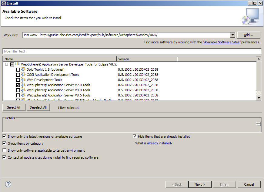The width and height of the screenshot is (264, 192).
Task: Click the WebSphere V8.0 Tools feature icon
Action: [x=23, y=90]
